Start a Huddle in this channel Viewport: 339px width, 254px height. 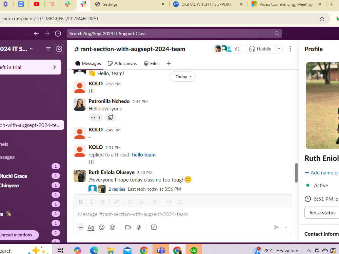[x=261, y=49]
